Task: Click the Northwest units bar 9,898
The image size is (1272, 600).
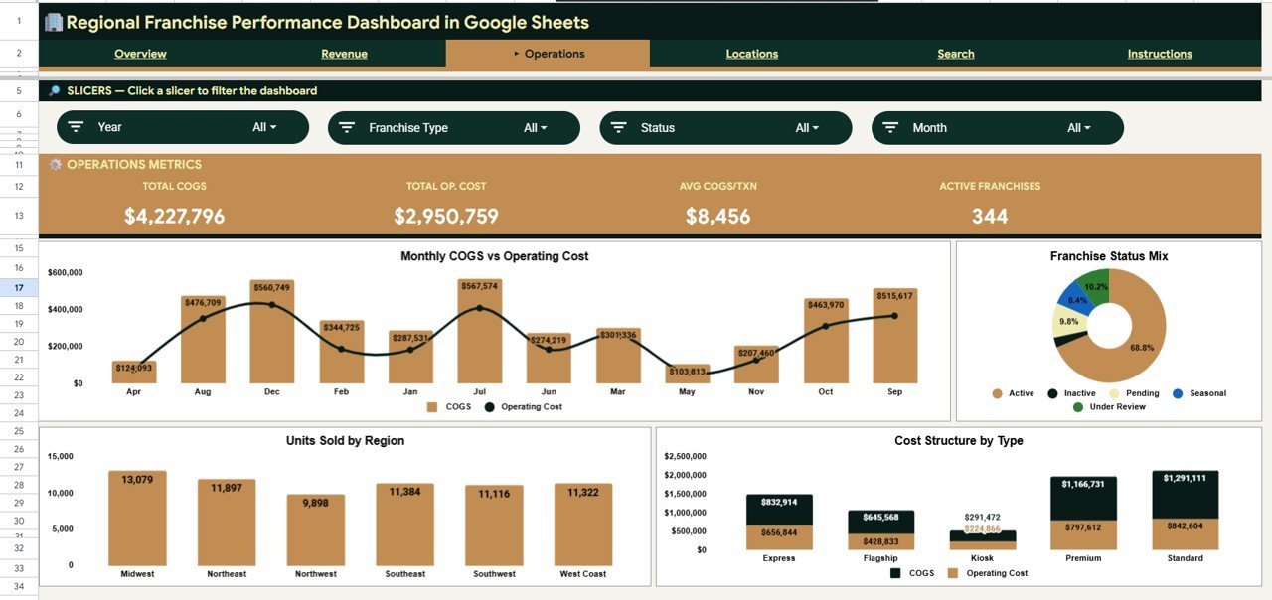Action: (316, 529)
